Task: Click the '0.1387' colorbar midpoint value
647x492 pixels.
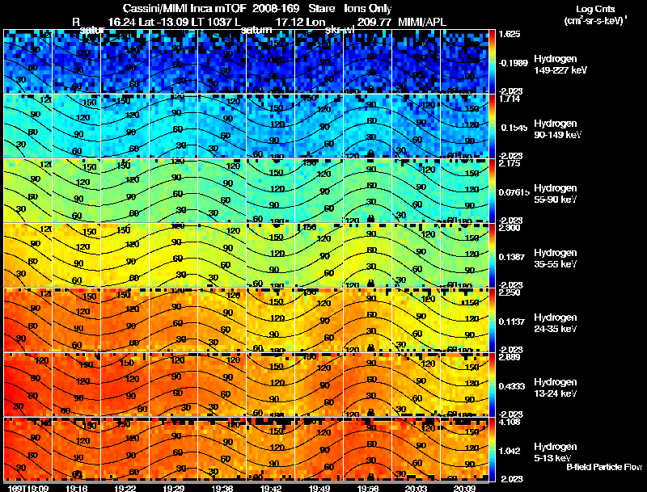Action: tap(513, 257)
